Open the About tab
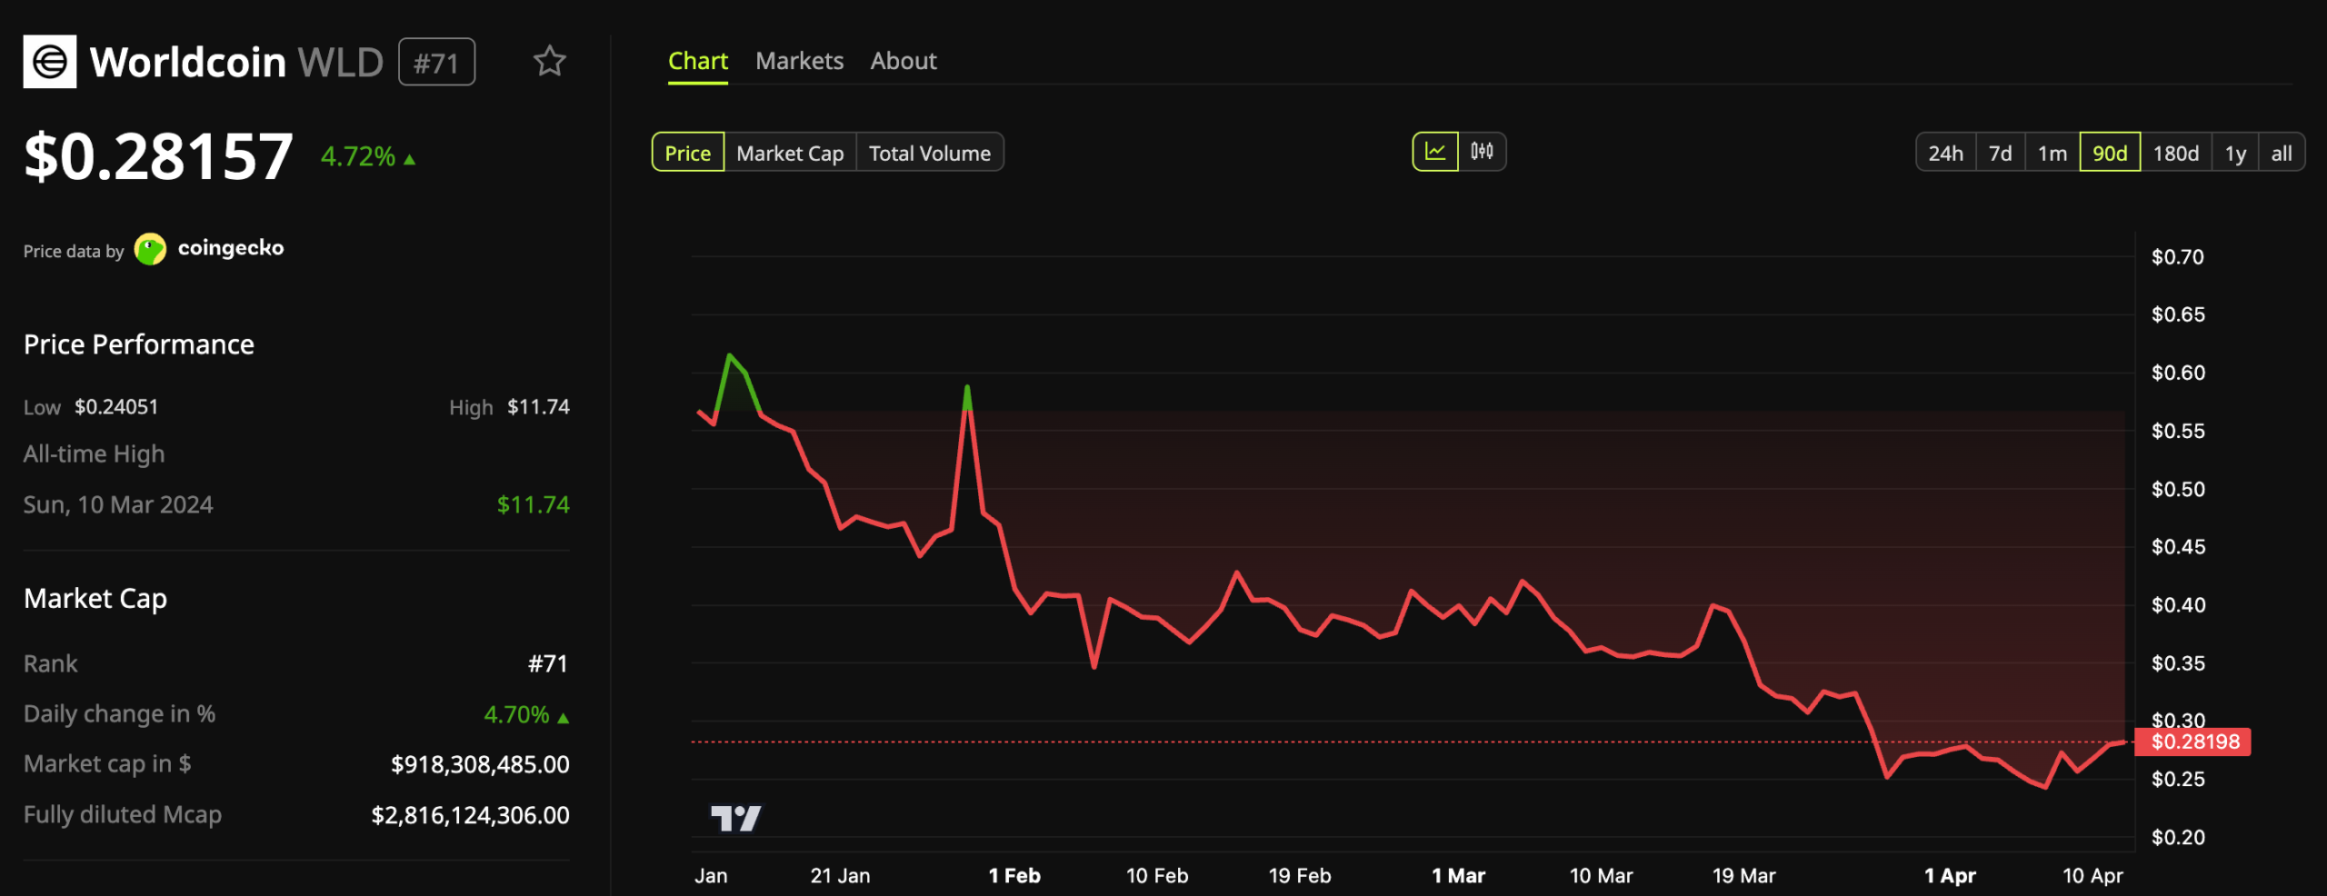 click(x=904, y=60)
